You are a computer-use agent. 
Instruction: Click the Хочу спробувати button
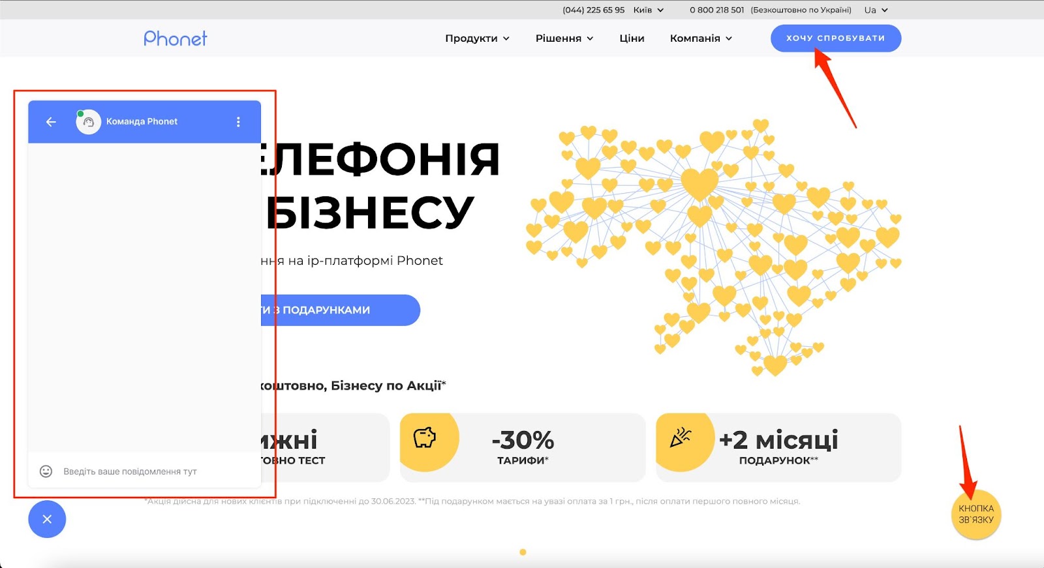[x=836, y=38]
